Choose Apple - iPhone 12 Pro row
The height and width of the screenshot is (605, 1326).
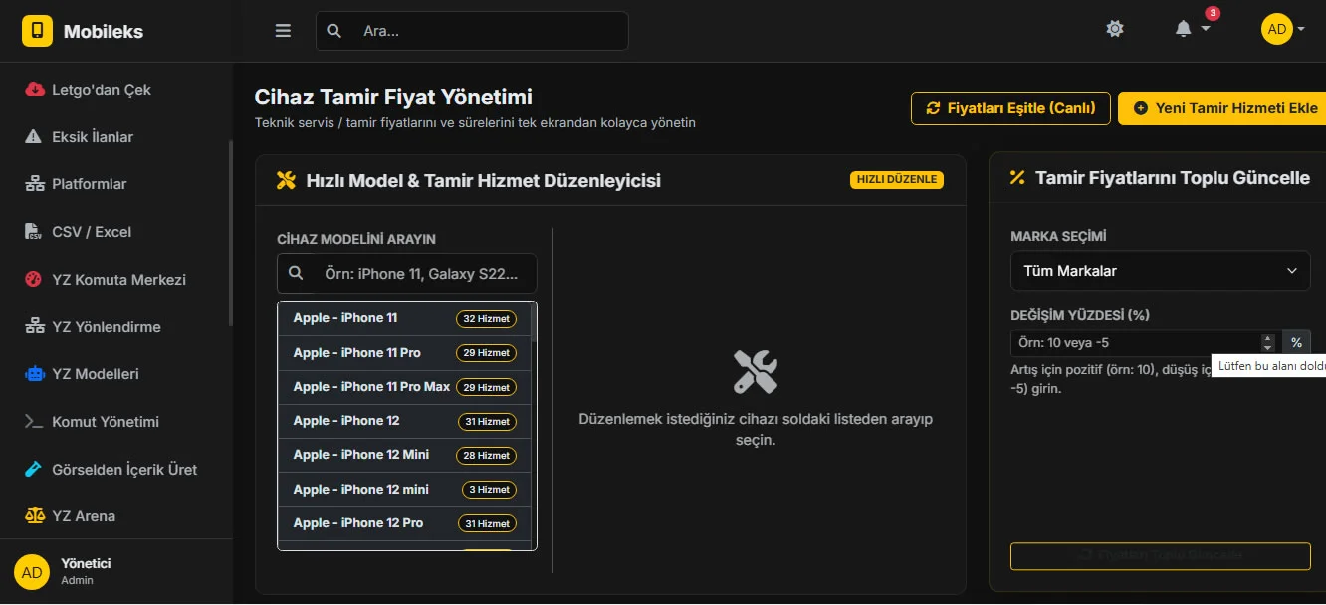(404, 523)
